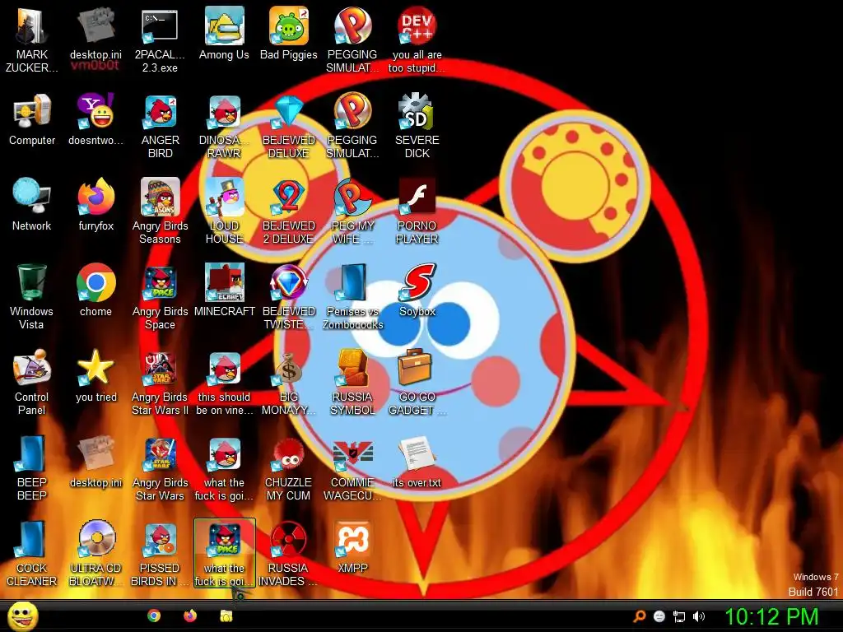The image size is (843, 632).
Task: Click the smiley tray icon
Action: tap(659, 616)
